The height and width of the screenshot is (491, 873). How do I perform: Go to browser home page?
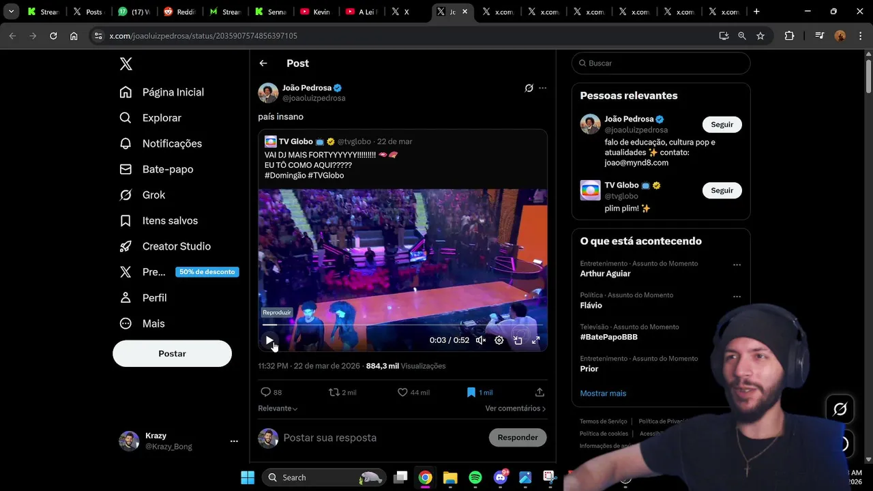coord(74,36)
